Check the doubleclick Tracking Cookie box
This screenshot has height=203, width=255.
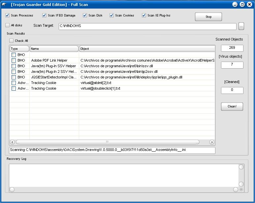coord(14,88)
